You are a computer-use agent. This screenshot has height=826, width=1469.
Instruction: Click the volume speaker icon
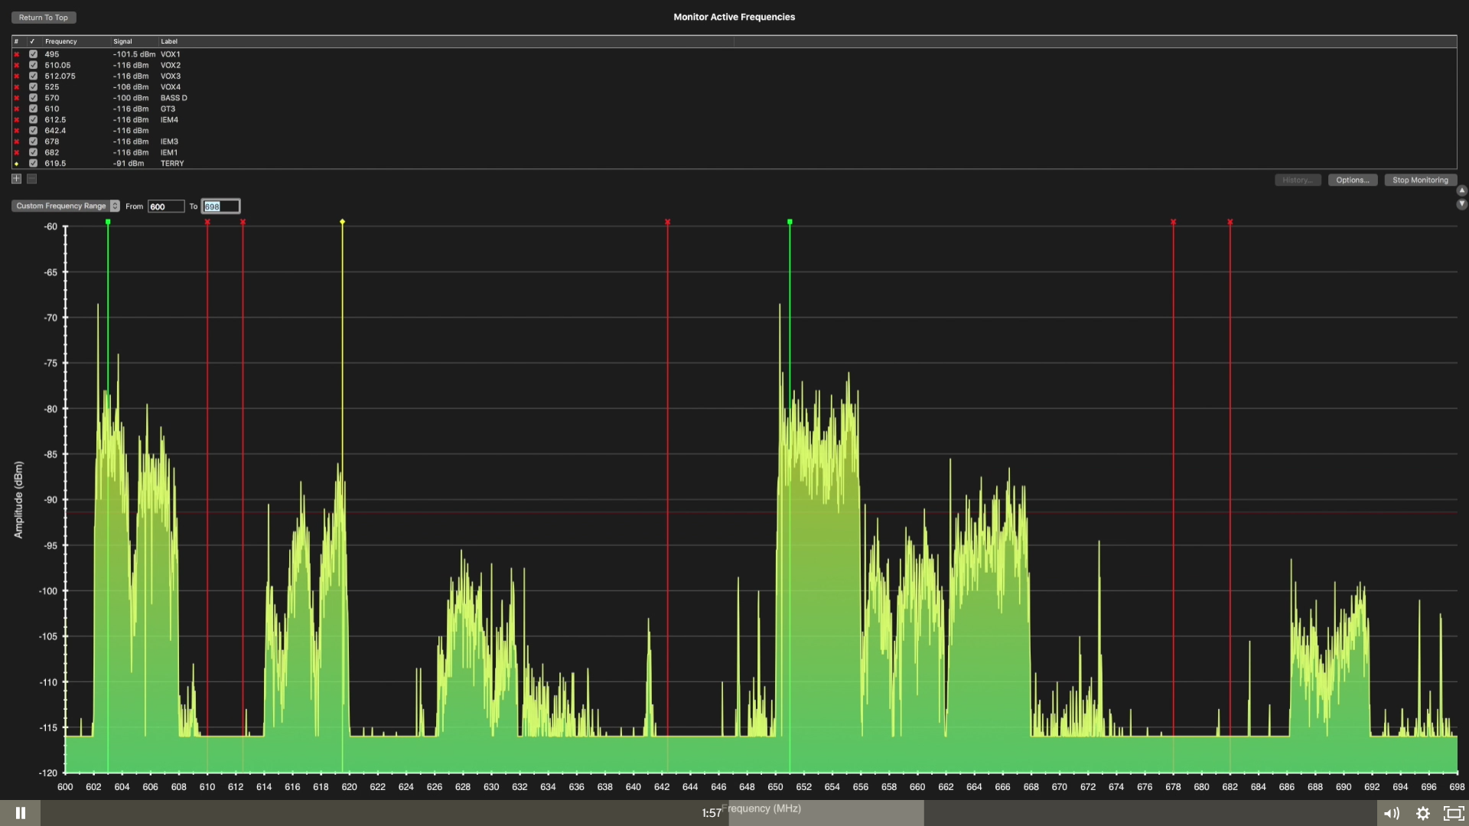(1392, 813)
